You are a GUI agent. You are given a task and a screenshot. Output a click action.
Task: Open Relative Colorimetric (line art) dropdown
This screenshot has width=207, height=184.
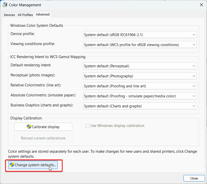pos(139,86)
